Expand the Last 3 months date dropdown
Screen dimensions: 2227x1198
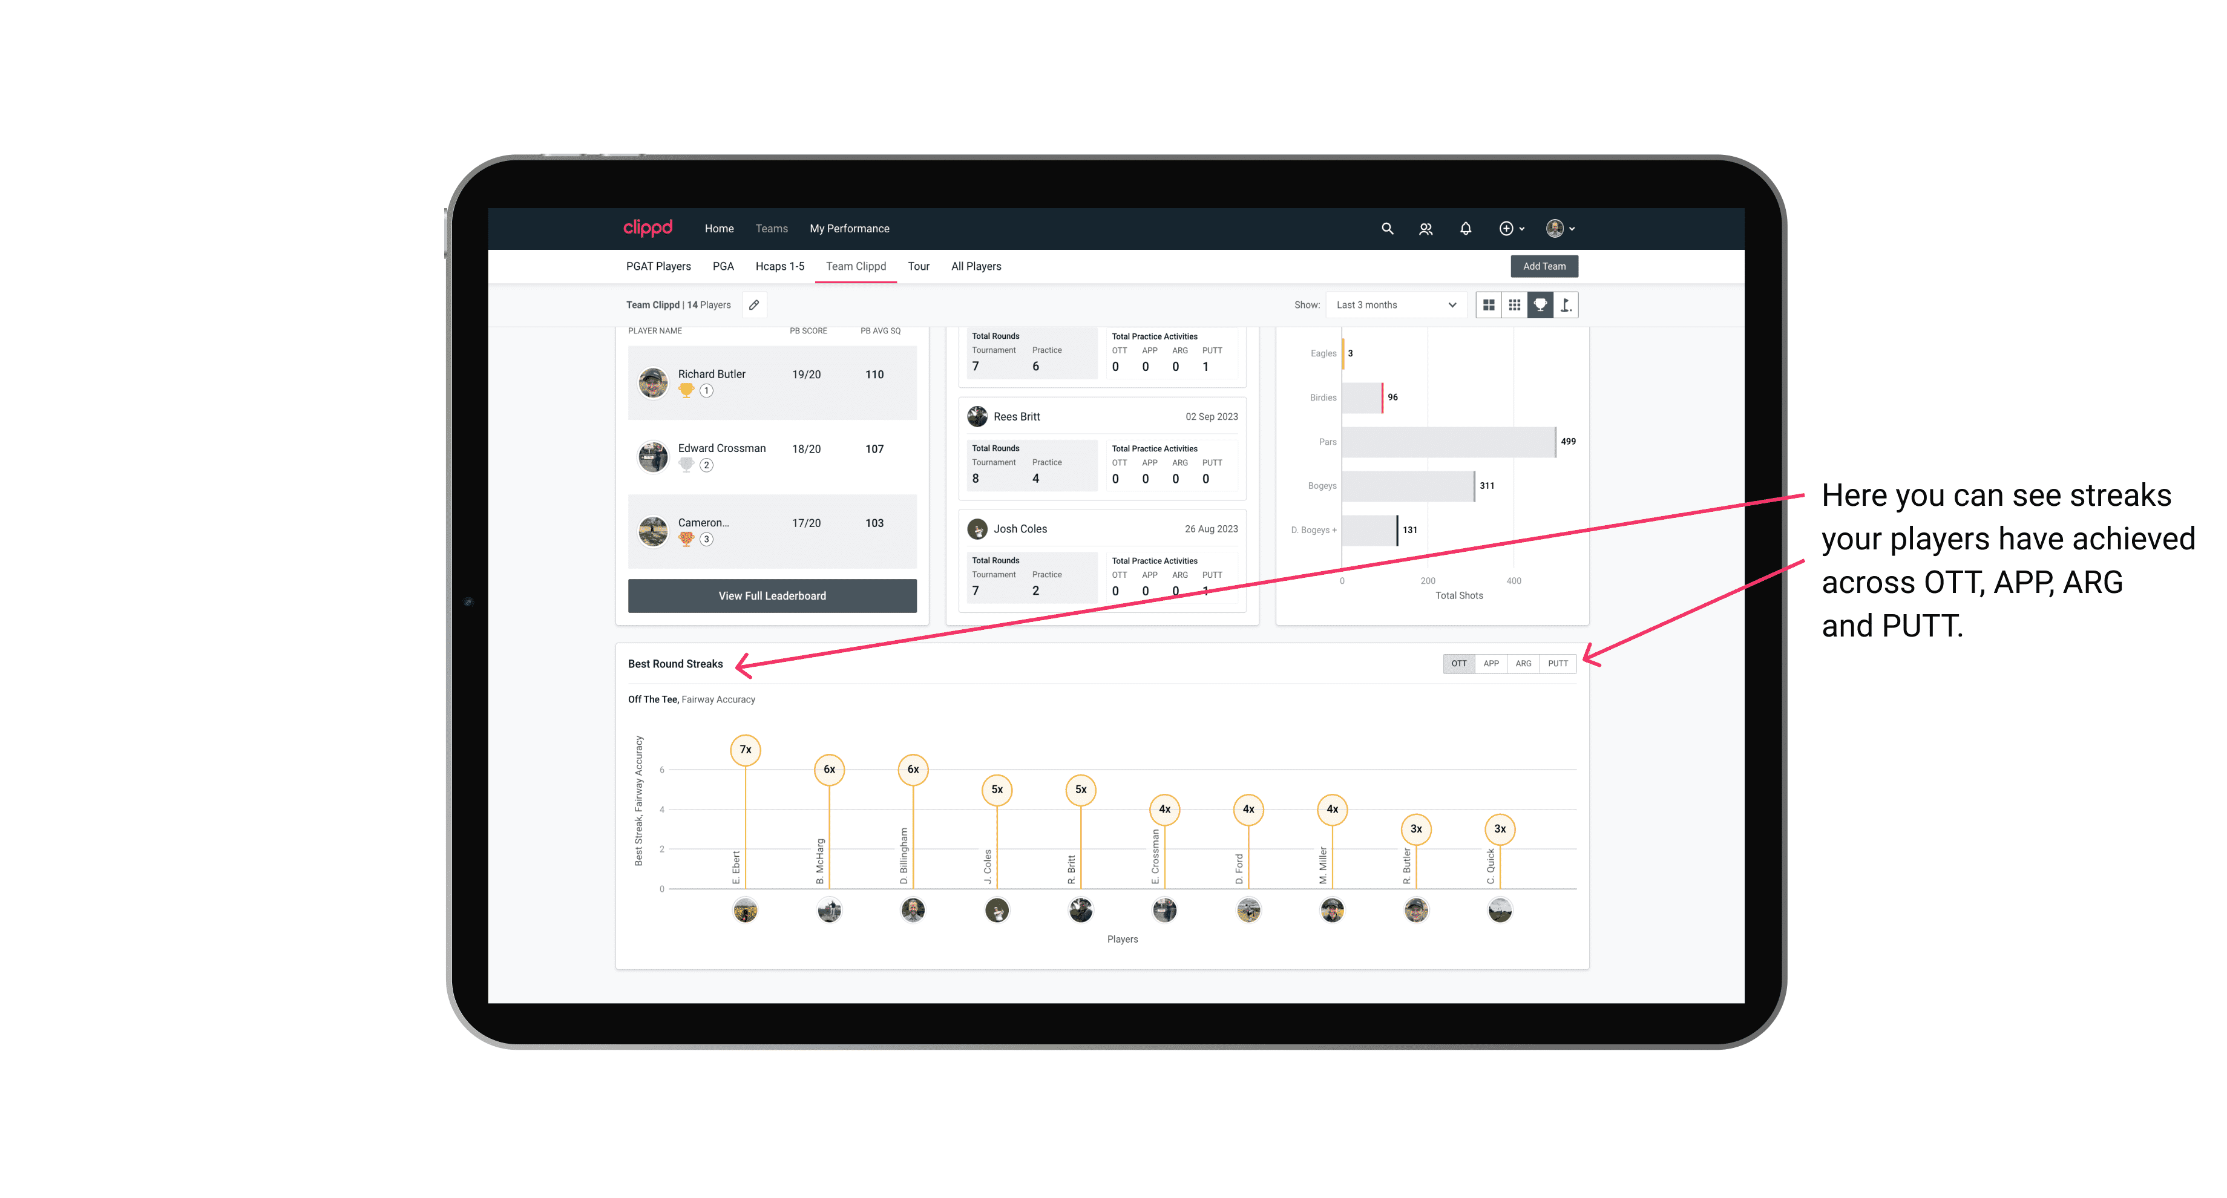click(1394, 306)
